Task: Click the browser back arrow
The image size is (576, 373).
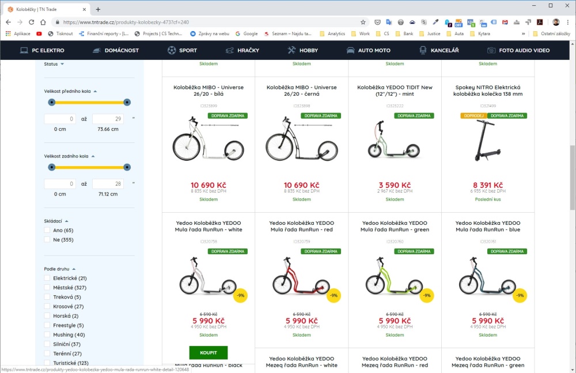Action: (x=8, y=22)
